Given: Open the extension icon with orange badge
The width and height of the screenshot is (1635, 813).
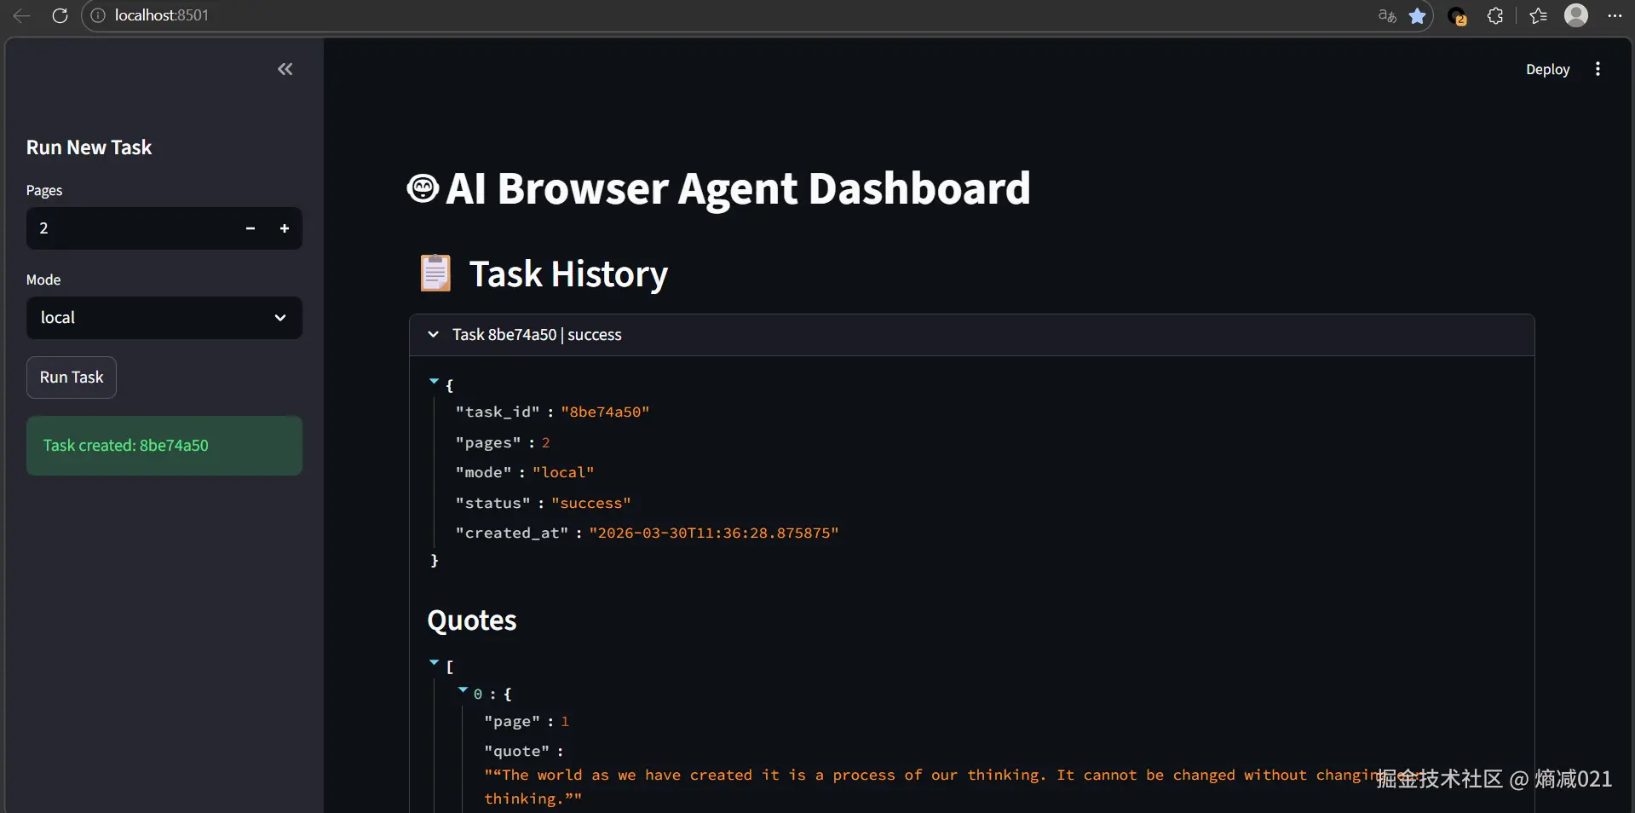Looking at the screenshot, I should tap(1457, 15).
